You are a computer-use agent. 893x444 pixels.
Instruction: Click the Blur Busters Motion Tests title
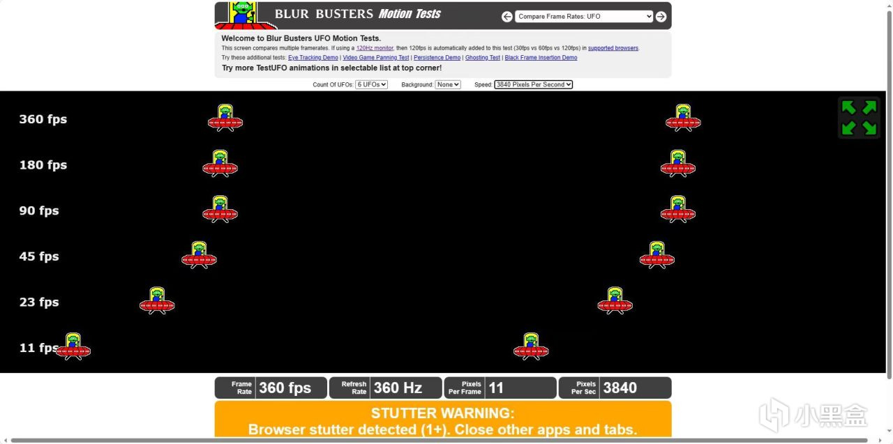pyautogui.click(x=358, y=14)
